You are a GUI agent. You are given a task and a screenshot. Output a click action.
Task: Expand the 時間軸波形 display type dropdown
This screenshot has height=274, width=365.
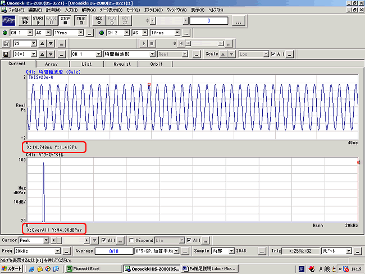click(152, 54)
